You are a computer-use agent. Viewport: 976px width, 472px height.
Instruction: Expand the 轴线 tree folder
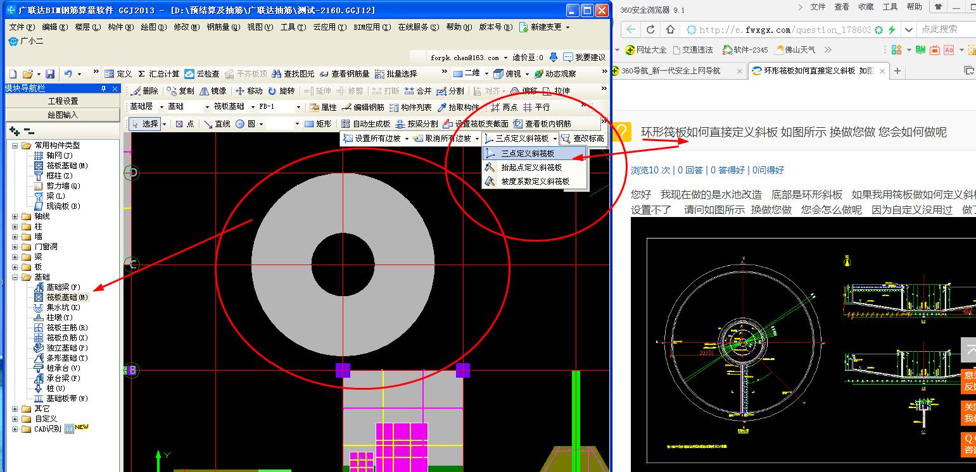tap(15, 216)
